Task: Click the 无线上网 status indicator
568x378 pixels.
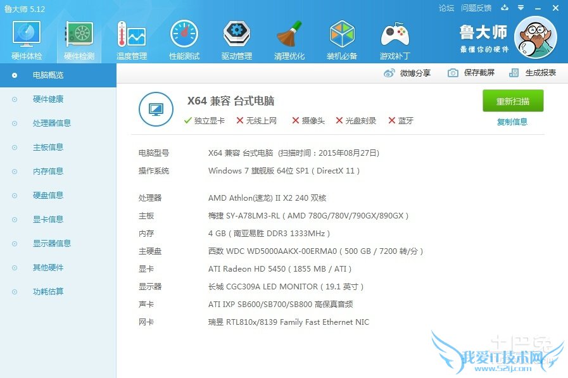Action: (x=256, y=120)
